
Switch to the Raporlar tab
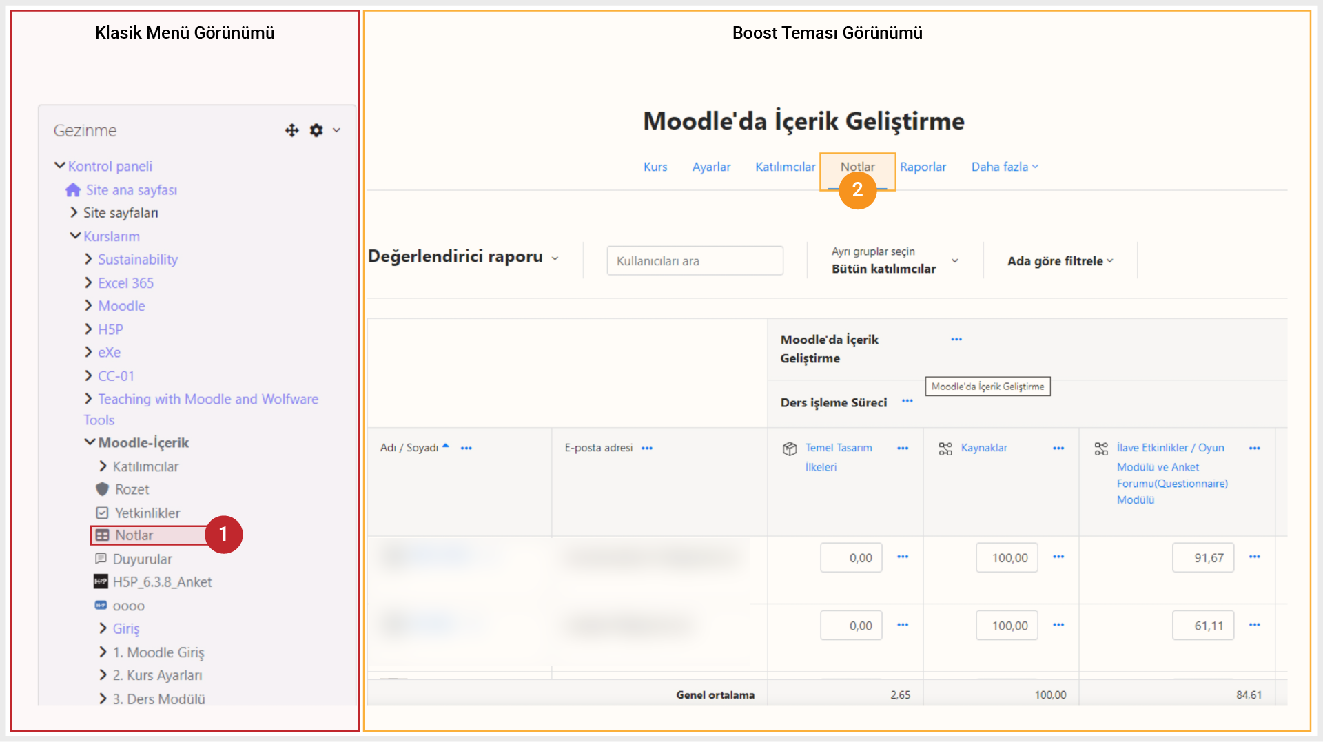pos(923,167)
